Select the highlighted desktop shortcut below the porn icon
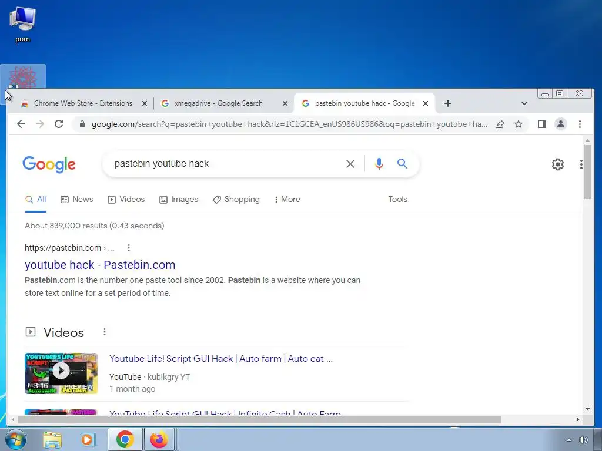 [x=23, y=77]
